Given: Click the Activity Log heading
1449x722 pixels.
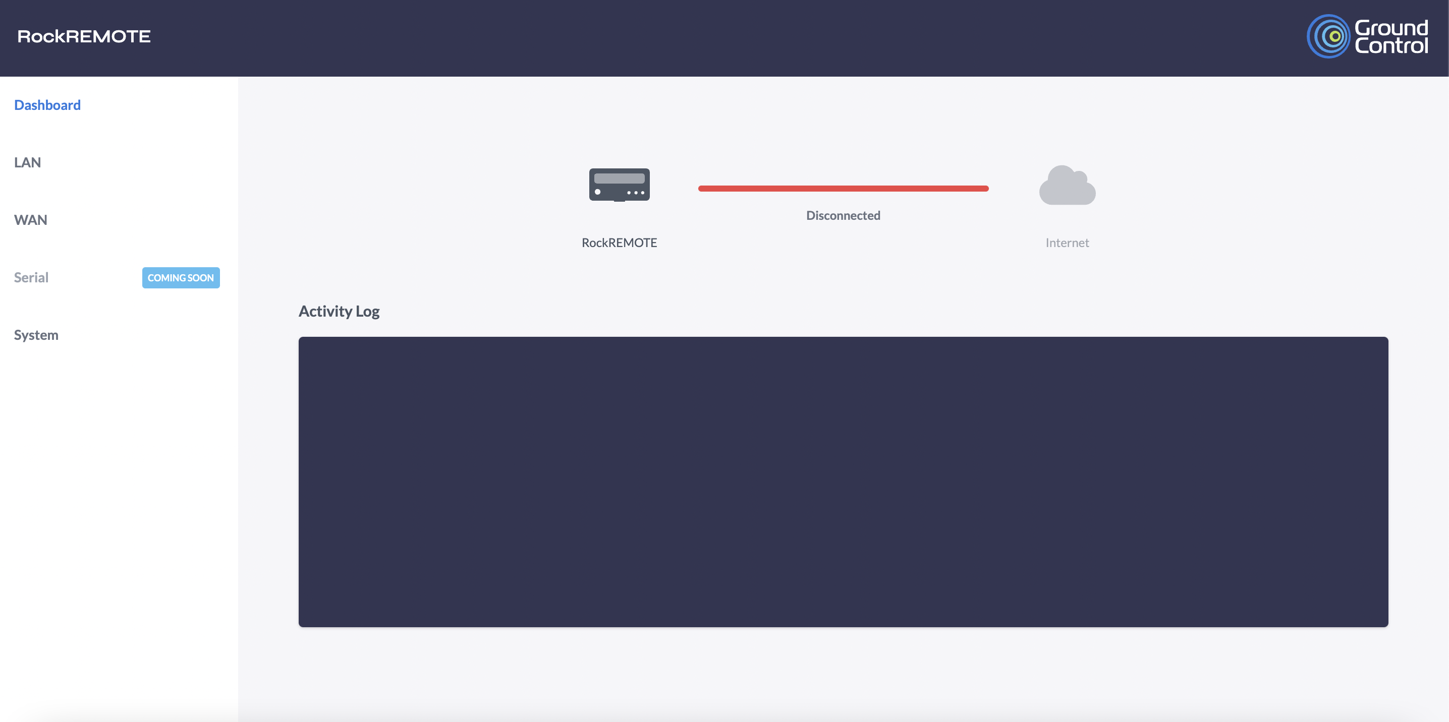Looking at the screenshot, I should (339, 312).
